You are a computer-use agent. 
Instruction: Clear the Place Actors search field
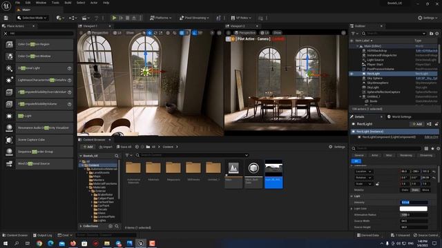pyautogui.click(x=6, y=33)
